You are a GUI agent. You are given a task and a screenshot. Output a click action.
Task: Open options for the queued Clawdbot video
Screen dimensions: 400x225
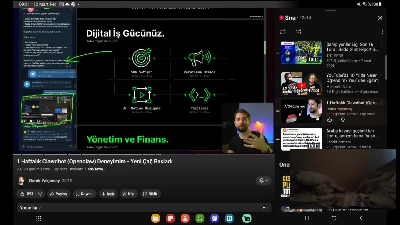(x=382, y=103)
